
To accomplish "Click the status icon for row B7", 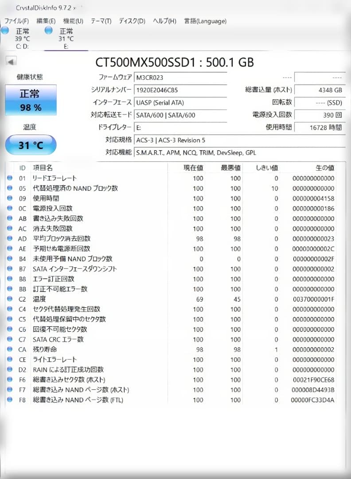I will click(10, 268).
